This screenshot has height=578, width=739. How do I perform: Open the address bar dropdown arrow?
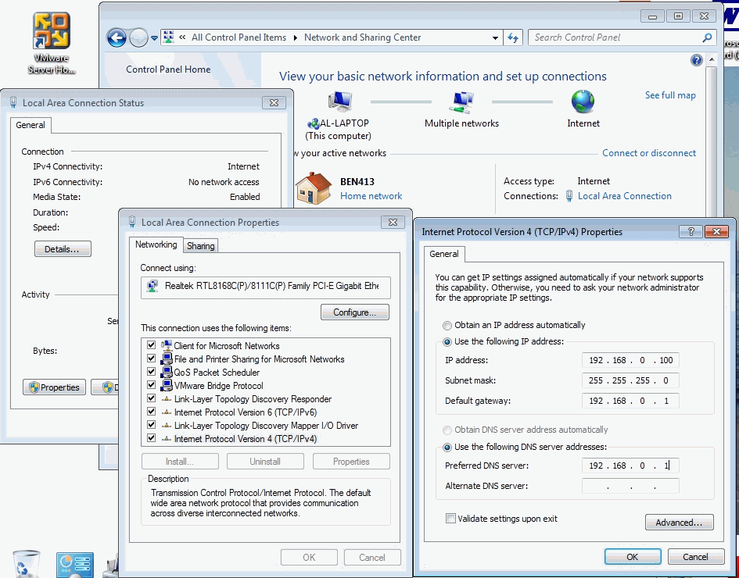496,37
